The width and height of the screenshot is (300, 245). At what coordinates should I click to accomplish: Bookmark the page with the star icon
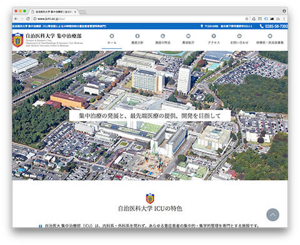247,19
